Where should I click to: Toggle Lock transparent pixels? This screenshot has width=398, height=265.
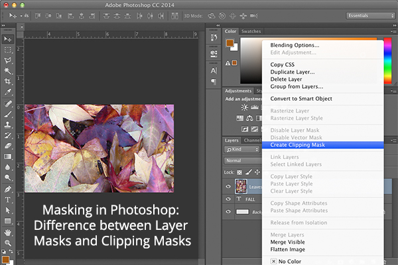click(239, 172)
